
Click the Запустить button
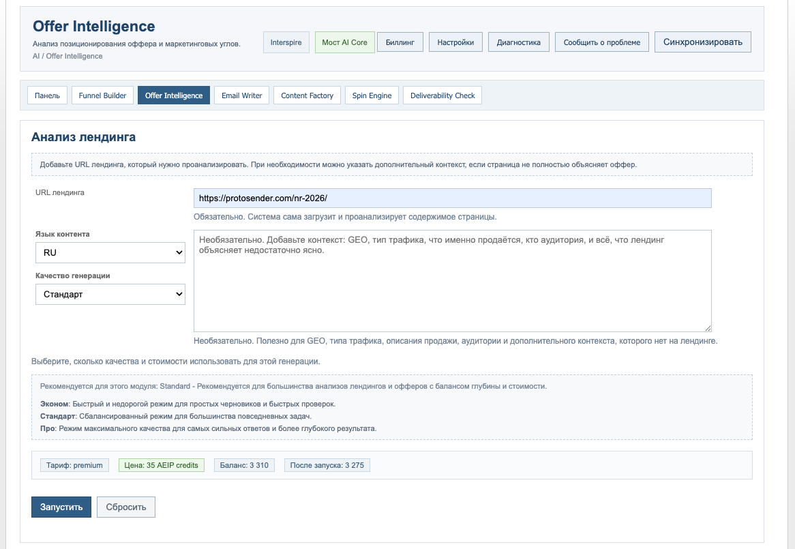(x=61, y=507)
